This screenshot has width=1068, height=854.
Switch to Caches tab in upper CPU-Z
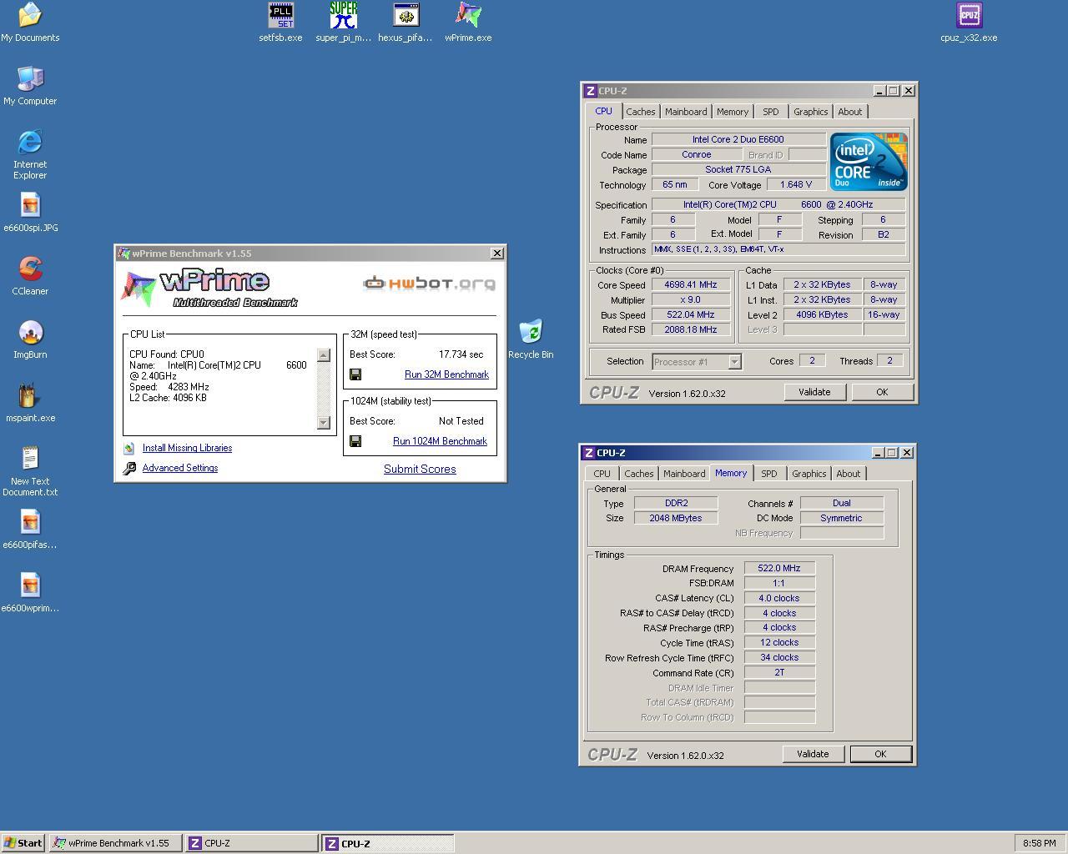point(641,112)
